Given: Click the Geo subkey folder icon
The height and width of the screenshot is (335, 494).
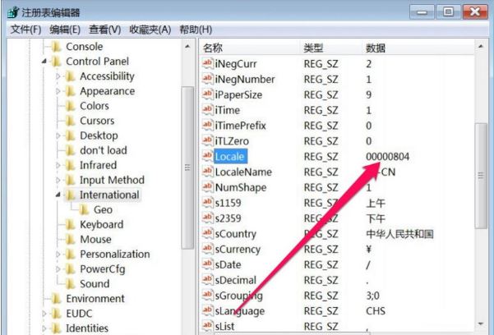Looking at the screenshot, I should [84, 209].
